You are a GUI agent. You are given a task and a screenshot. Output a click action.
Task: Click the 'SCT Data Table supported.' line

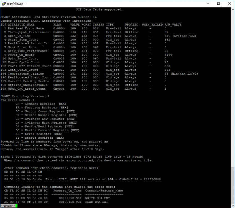coord(99,9)
